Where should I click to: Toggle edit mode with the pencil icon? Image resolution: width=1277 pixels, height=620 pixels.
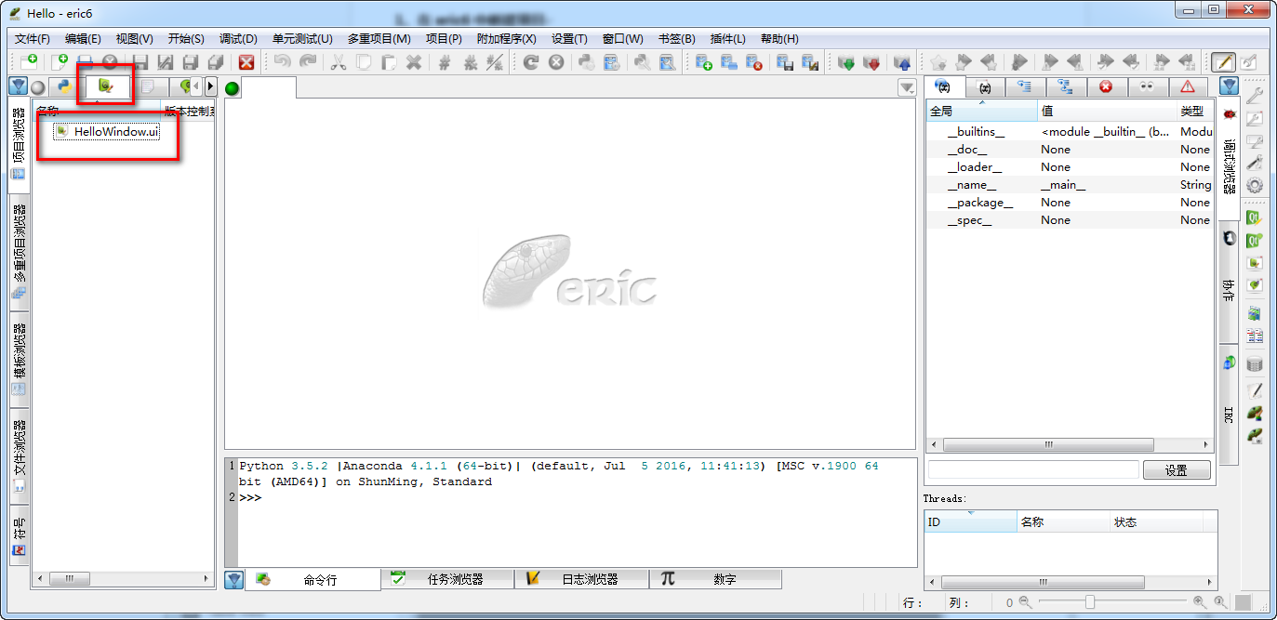coord(1223,62)
